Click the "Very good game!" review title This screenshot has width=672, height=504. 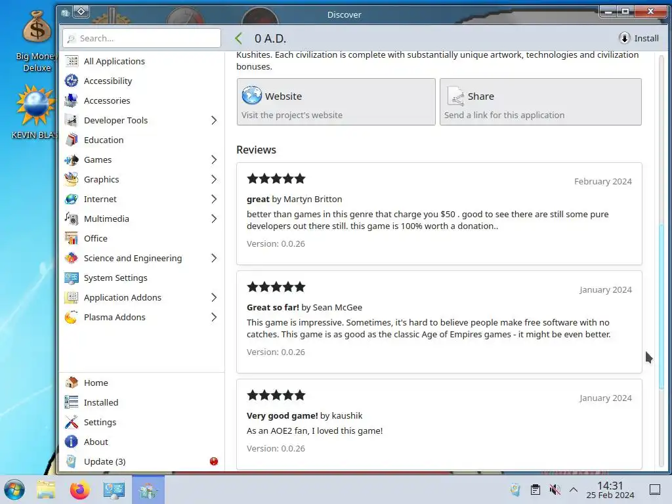[282, 415]
